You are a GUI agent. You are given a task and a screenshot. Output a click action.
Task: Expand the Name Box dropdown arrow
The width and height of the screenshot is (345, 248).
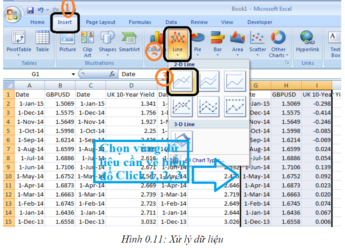point(73,74)
